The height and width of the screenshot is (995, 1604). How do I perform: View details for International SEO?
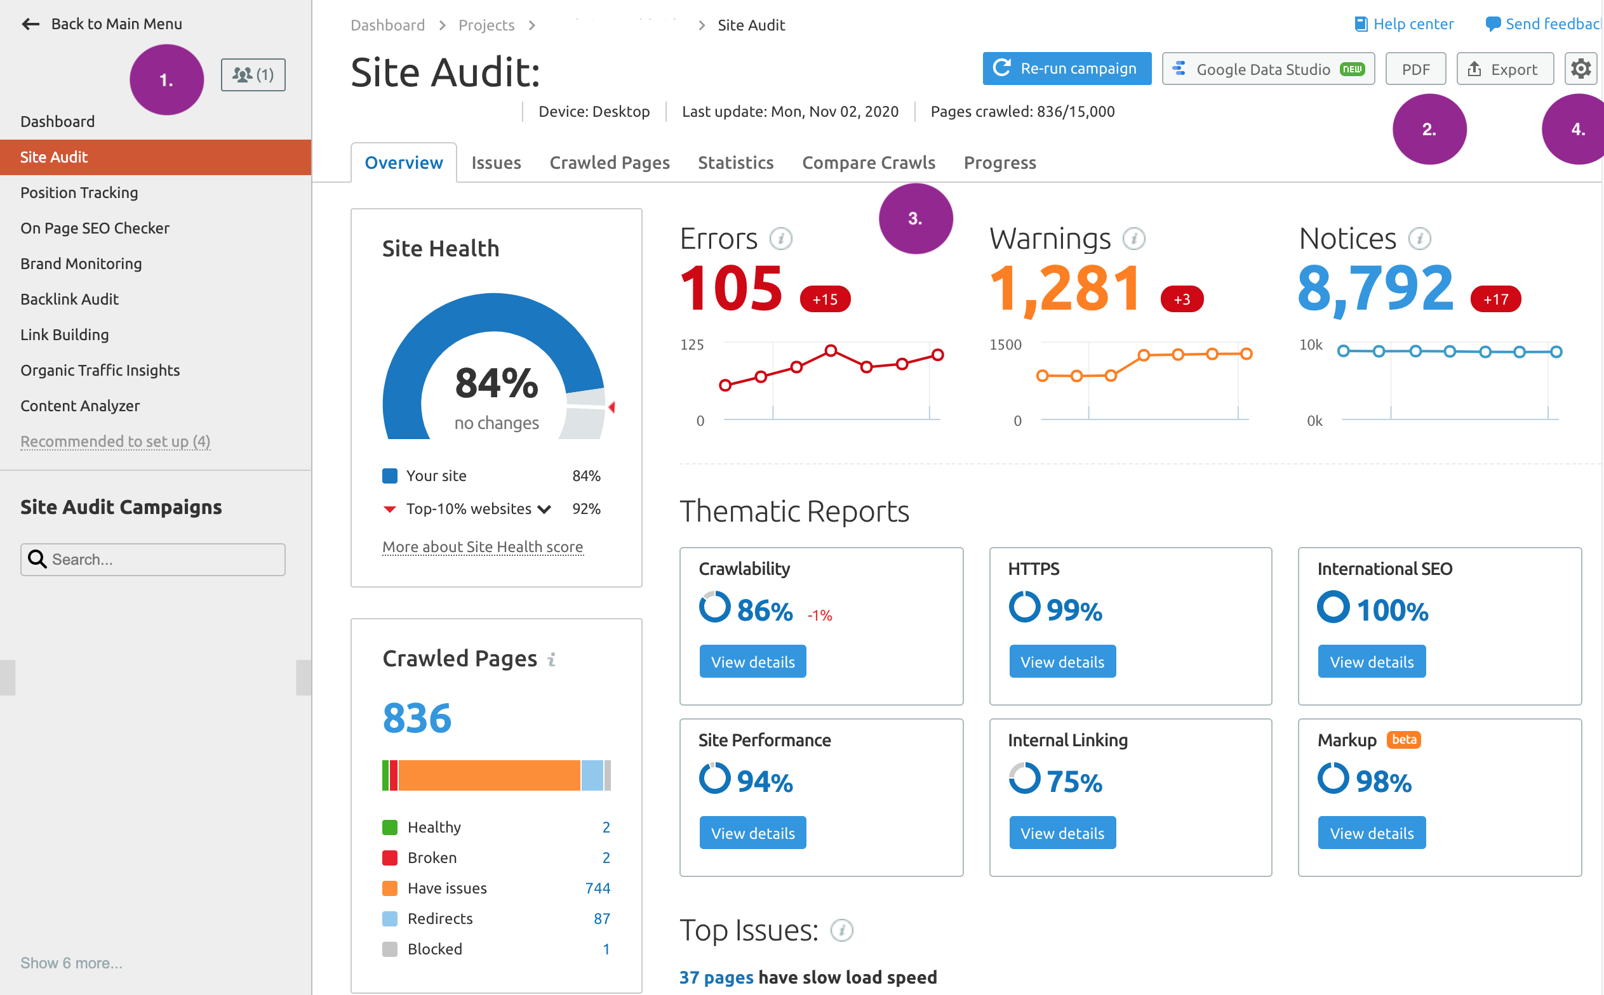click(x=1372, y=661)
